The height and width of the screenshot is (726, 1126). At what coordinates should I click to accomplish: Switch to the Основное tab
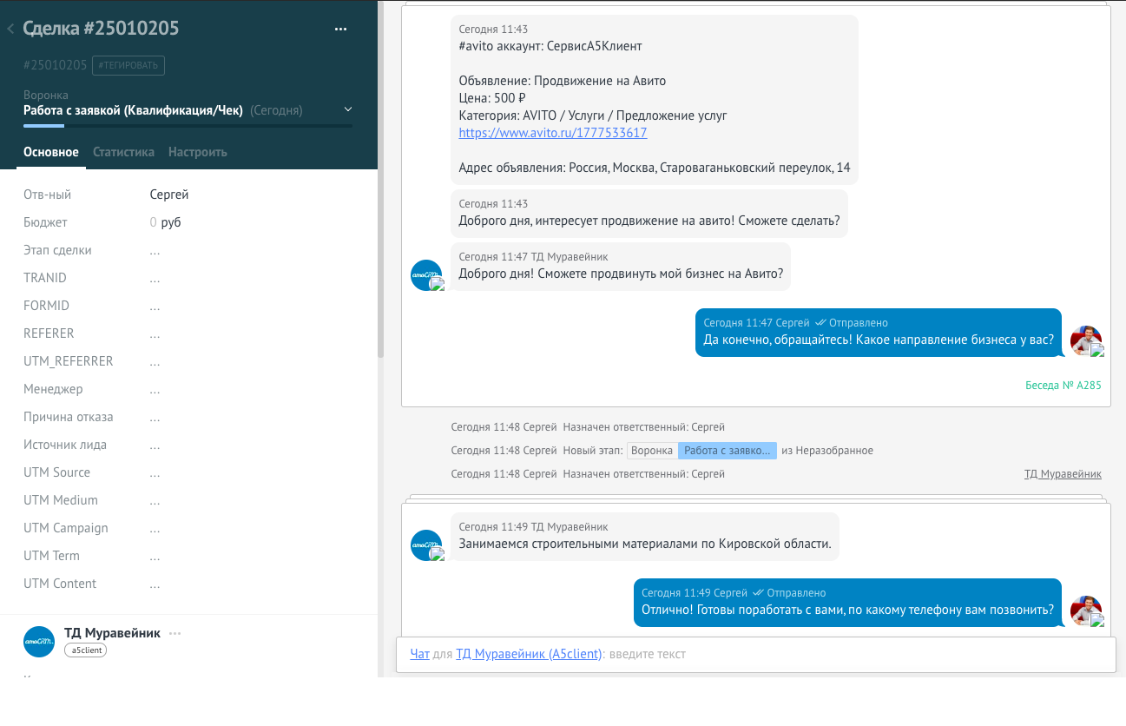pyautogui.click(x=51, y=152)
